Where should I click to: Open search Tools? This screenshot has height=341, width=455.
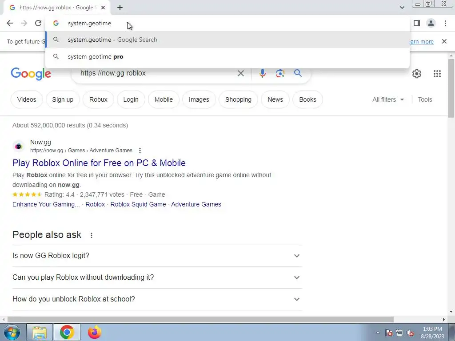click(425, 99)
